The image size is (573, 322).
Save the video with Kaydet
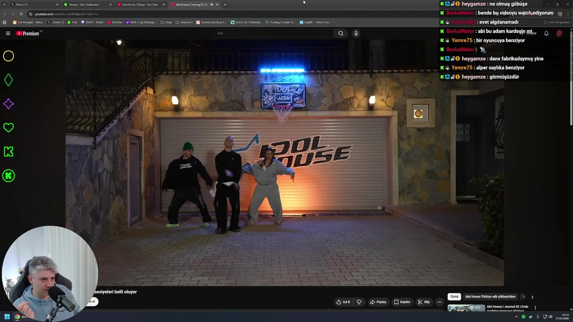click(402, 302)
